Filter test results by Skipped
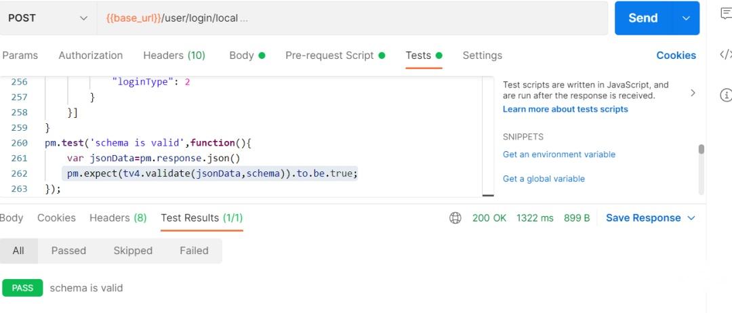 click(133, 251)
